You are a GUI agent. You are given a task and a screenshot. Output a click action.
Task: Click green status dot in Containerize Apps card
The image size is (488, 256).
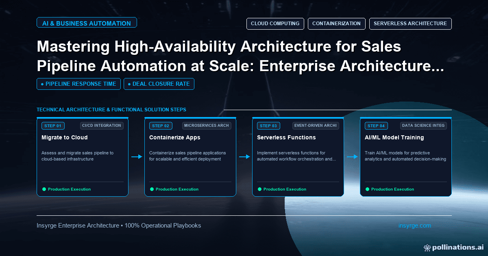click(152, 189)
